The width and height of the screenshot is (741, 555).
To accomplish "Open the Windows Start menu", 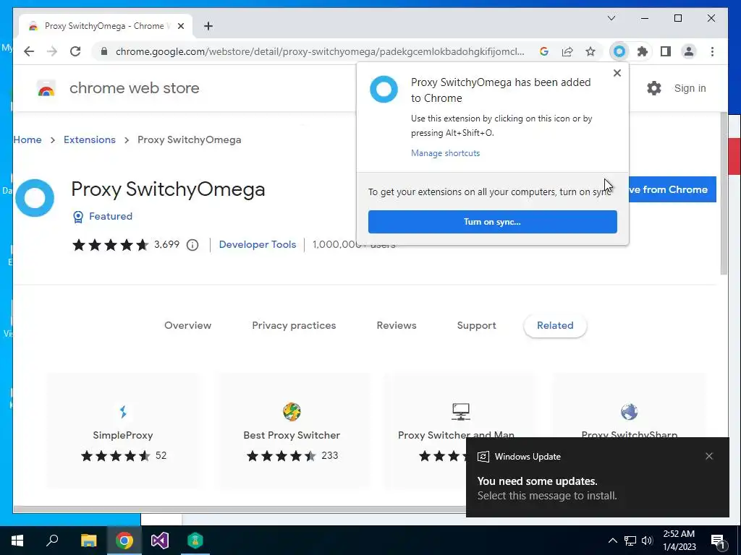I will 17,541.
